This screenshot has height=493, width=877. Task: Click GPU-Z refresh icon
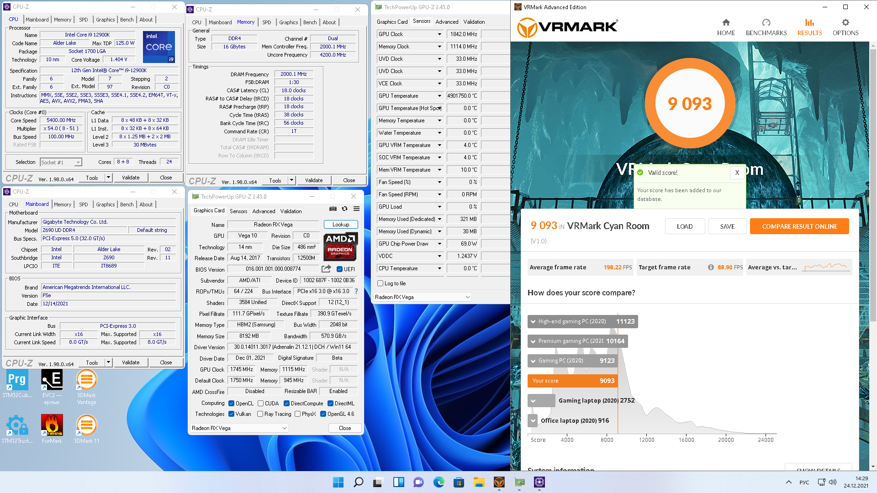point(345,209)
